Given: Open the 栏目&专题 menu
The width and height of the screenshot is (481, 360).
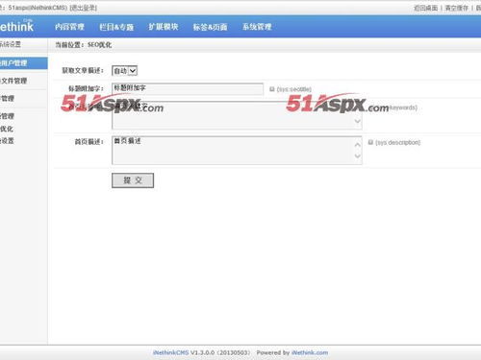Looking at the screenshot, I should (x=116, y=27).
